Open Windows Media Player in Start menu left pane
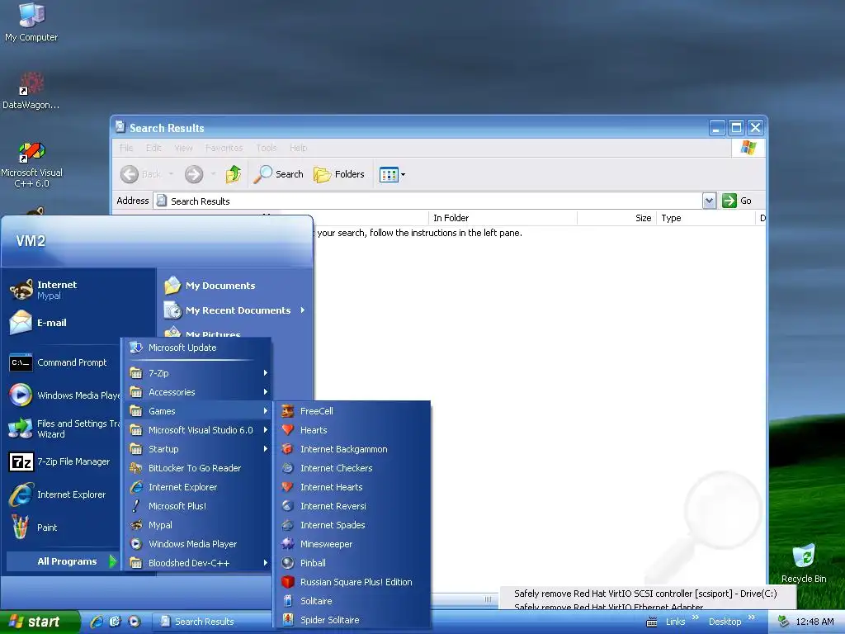Screen dimensions: 845x634 point(63,395)
